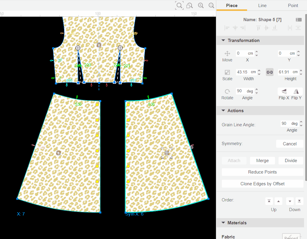This screenshot has width=307, height=239.
Task: Click the Move Y input field
Action: tap(287, 53)
